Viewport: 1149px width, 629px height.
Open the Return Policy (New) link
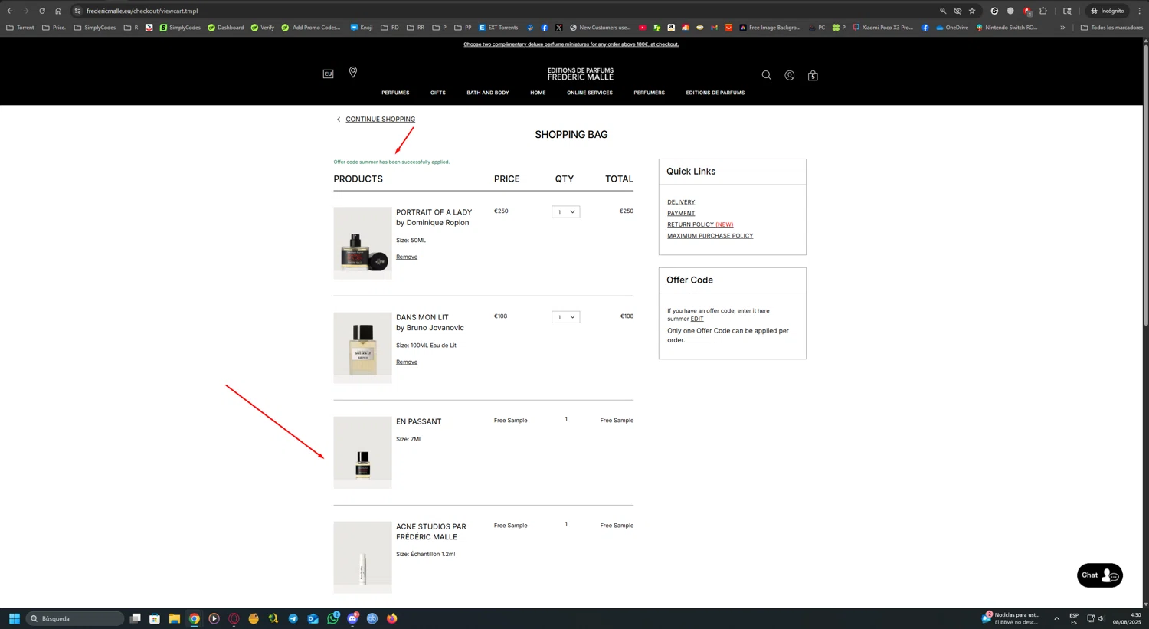click(700, 224)
